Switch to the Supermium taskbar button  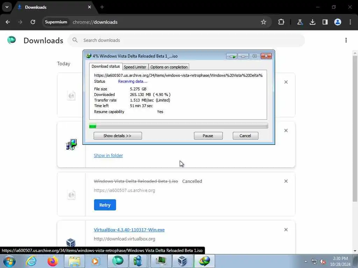[x=118, y=261]
